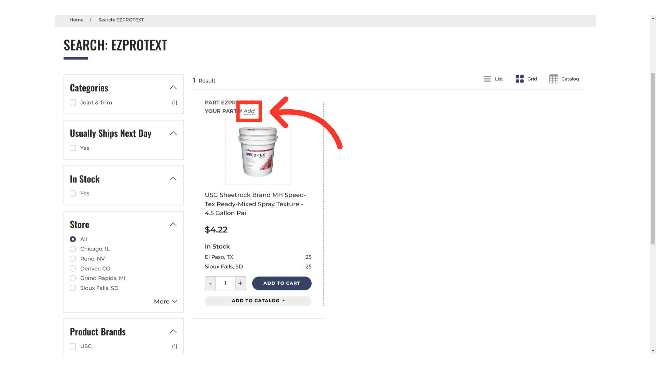This screenshot has width=656, height=369.
Task: Decrease quantity with minus button
Action: [x=210, y=283]
